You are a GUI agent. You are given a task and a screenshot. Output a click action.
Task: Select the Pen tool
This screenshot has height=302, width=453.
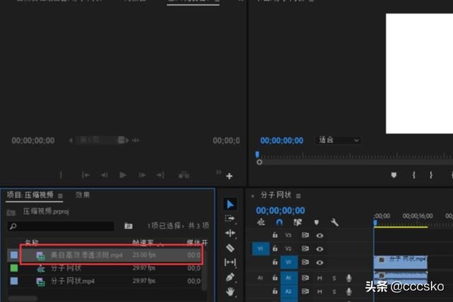[x=230, y=277]
